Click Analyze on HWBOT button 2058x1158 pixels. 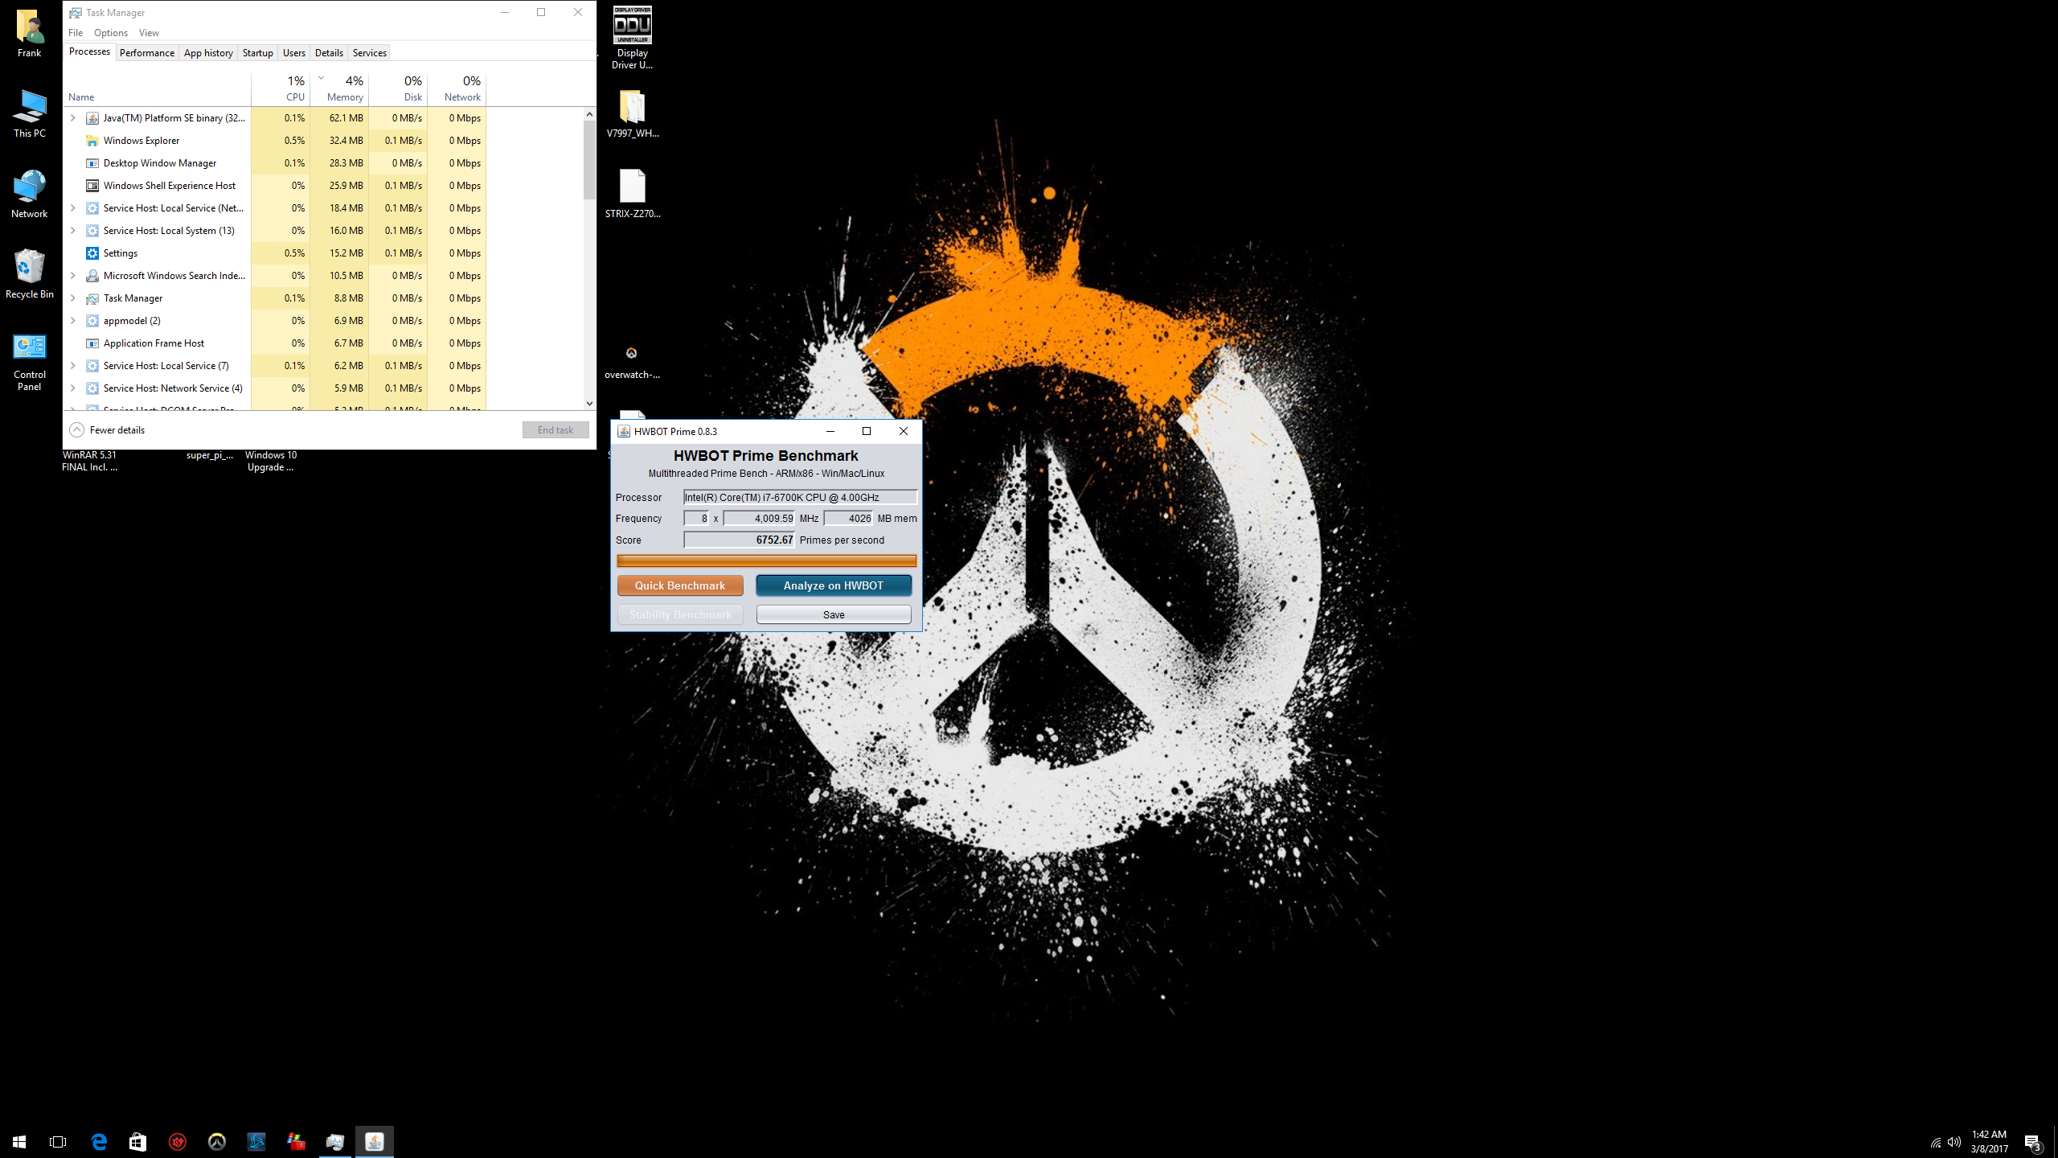click(x=834, y=585)
